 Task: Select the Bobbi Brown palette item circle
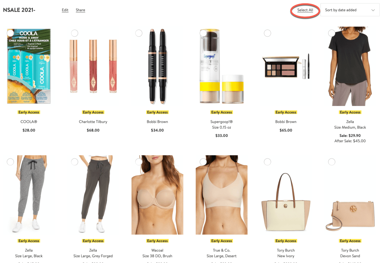coord(267,33)
